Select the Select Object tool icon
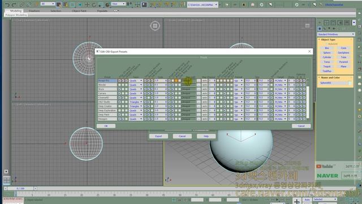 click(x=59, y=5)
